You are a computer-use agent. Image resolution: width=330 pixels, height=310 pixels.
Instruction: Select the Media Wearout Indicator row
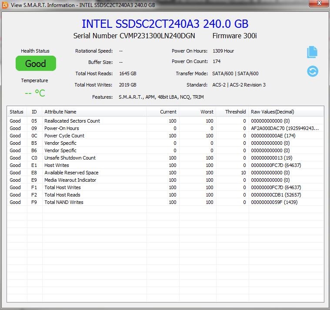165,180
